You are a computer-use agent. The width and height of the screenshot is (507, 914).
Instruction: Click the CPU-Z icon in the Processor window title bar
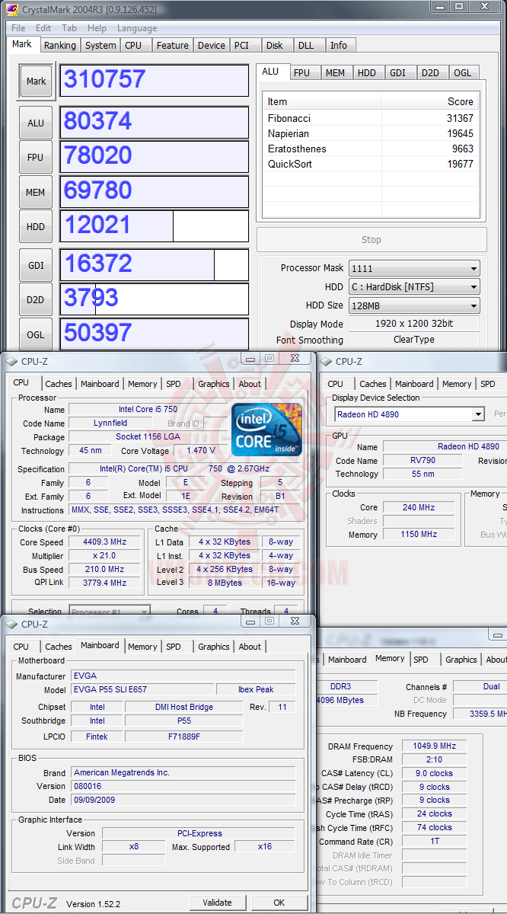(11, 361)
